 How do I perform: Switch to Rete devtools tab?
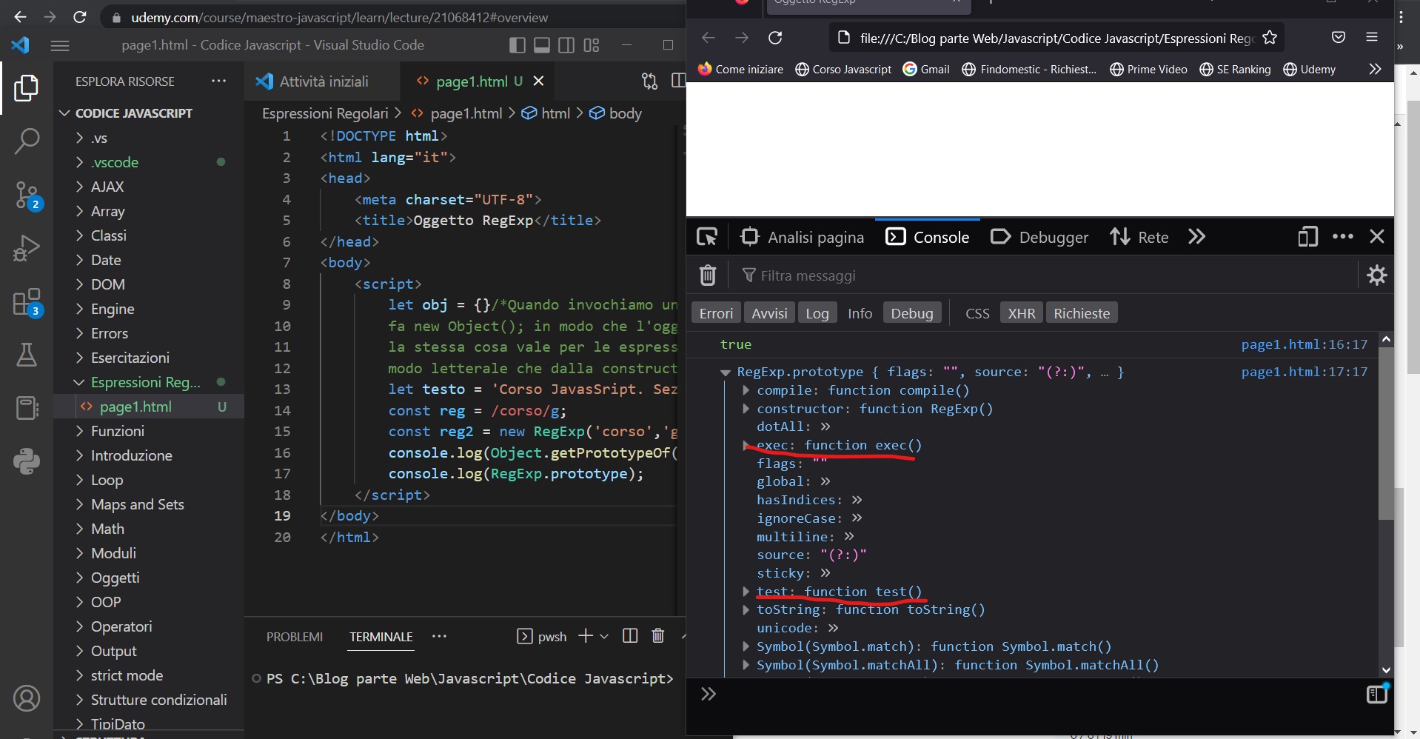point(1139,237)
